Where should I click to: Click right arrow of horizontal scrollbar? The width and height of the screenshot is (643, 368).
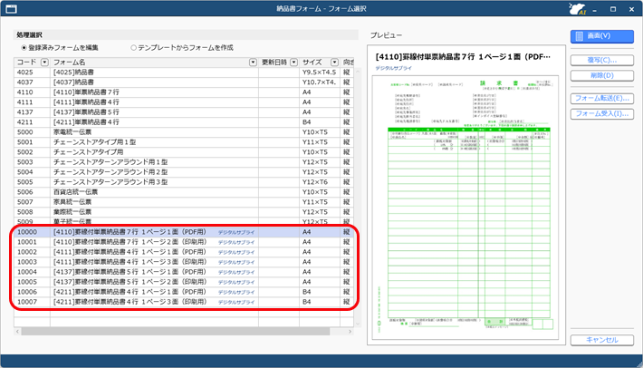(x=350, y=332)
